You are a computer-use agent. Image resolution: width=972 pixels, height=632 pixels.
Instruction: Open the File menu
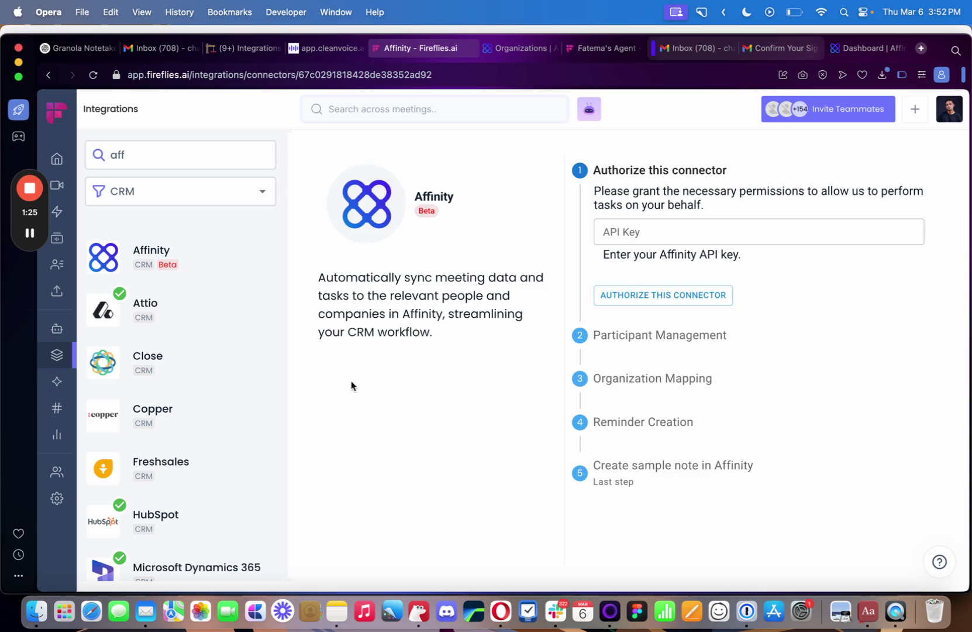(x=82, y=12)
